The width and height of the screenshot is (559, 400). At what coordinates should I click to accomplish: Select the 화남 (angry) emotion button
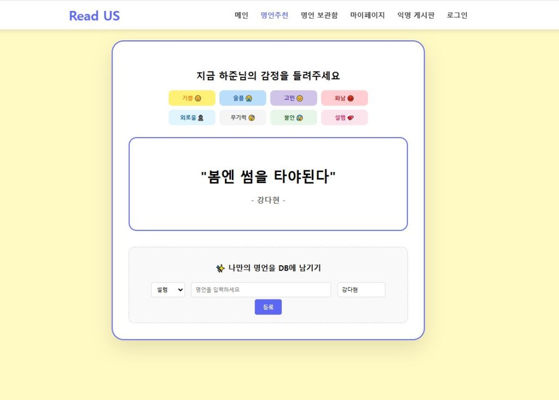[x=344, y=98]
